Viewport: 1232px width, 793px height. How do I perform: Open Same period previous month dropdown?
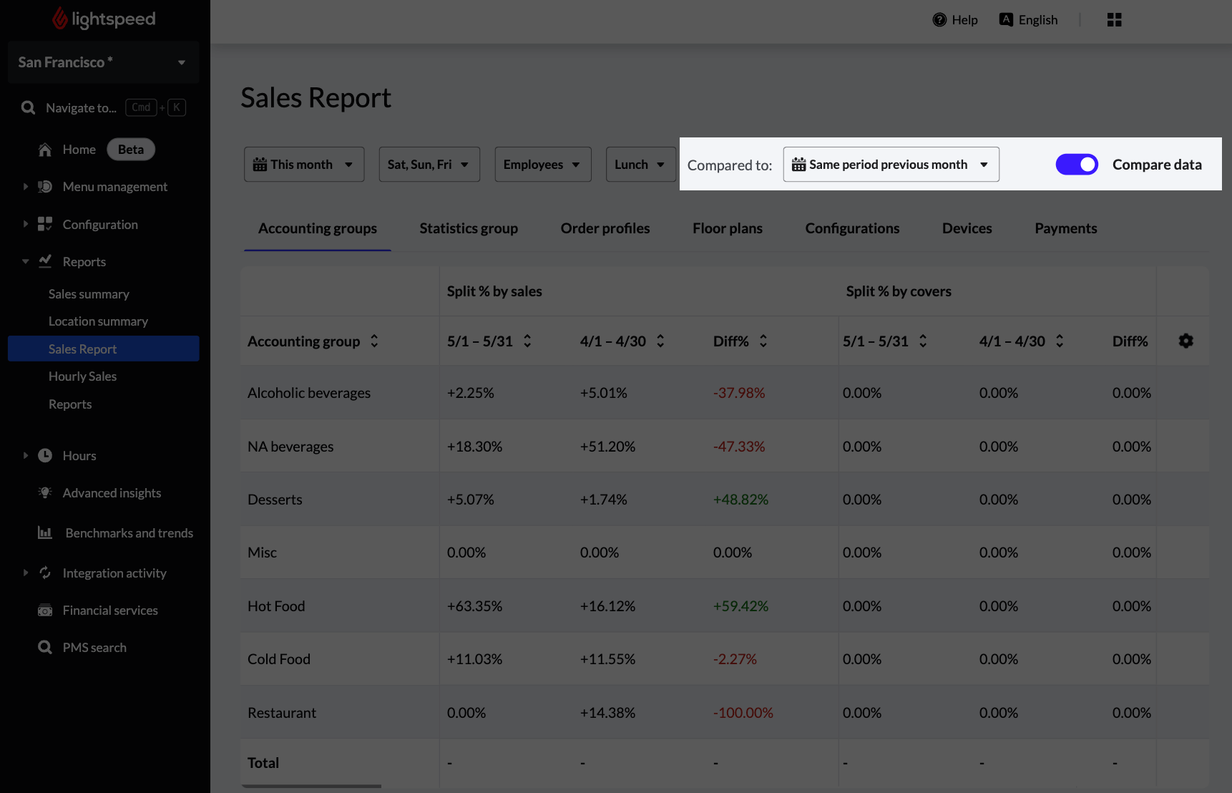(x=890, y=165)
